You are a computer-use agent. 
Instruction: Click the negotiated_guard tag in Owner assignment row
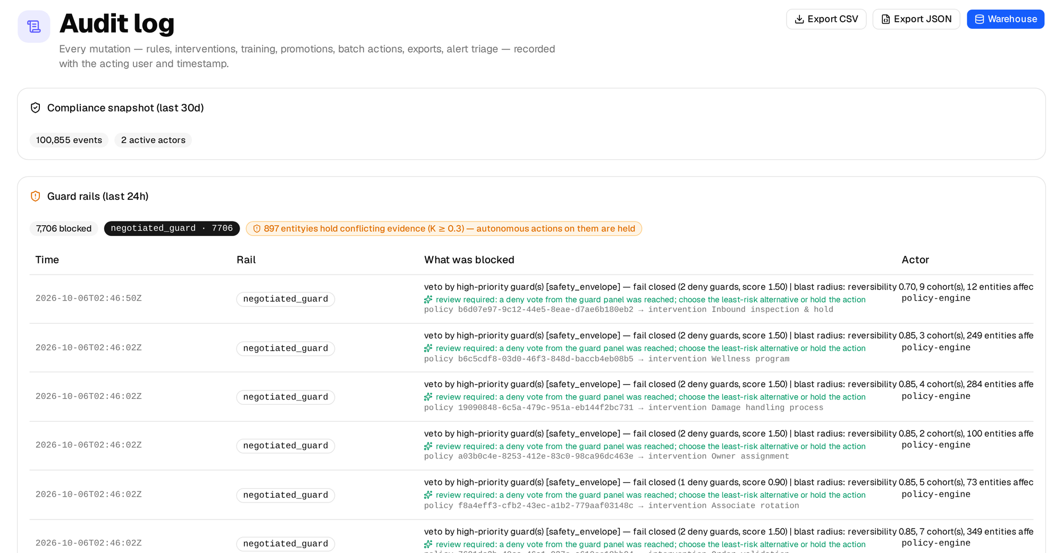[x=285, y=446]
